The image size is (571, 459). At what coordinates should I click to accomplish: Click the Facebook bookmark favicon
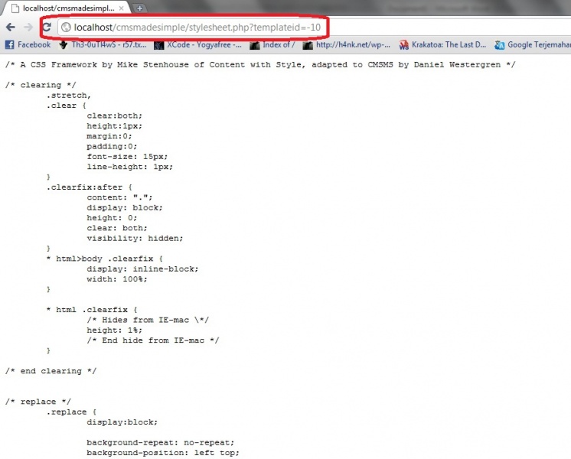point(9,45)
